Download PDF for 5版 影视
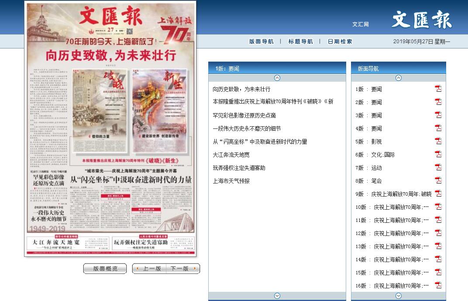The width and height of the screenshot is (468, 301). pos(438,141)
